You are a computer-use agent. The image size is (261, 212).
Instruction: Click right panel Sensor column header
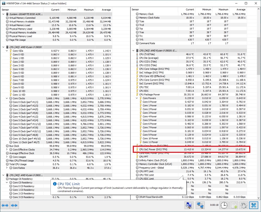click(x=154, y=9)
